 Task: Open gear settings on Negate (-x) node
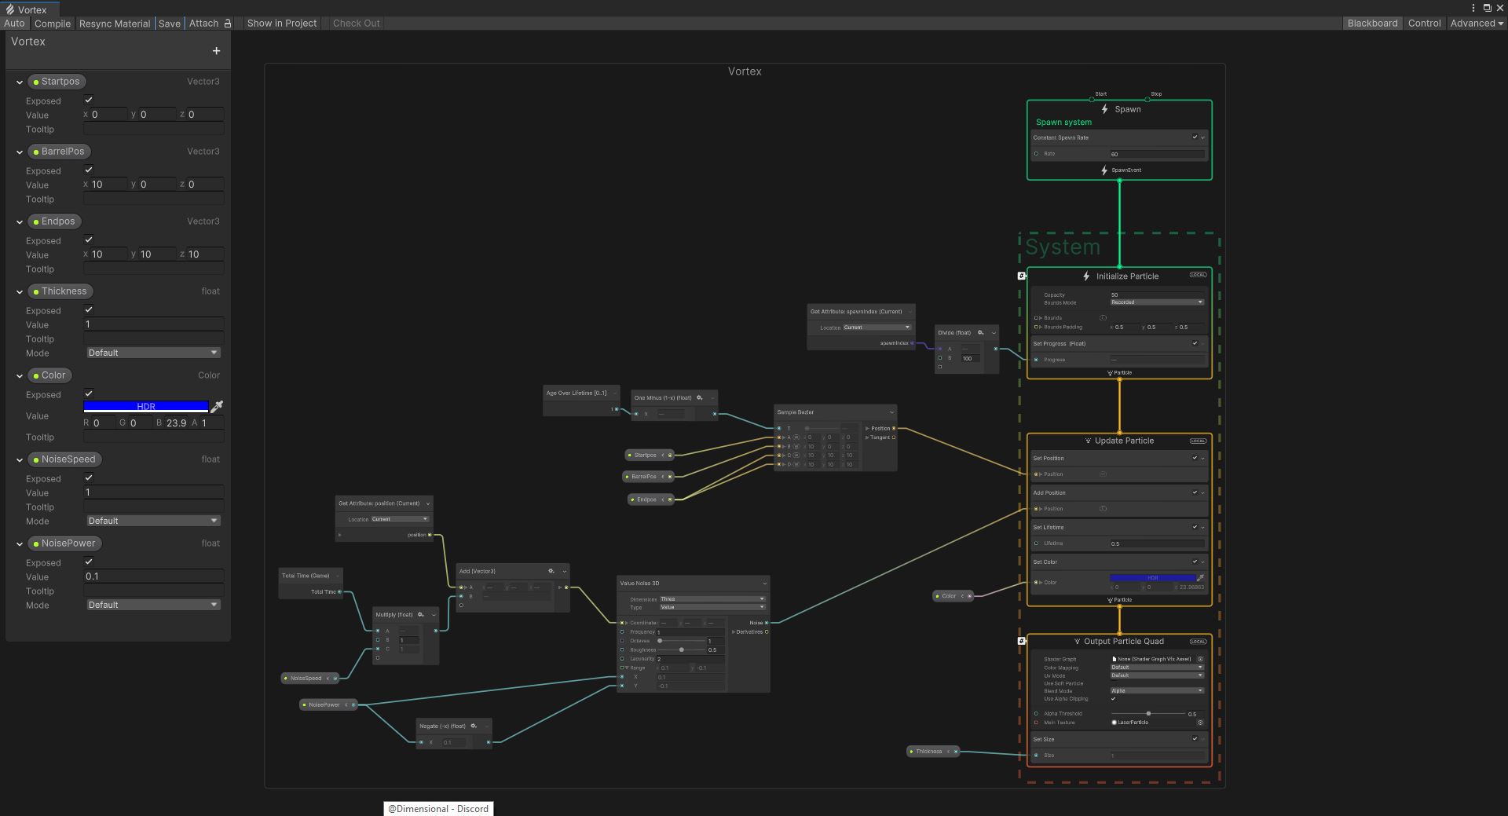pos(474,726)
